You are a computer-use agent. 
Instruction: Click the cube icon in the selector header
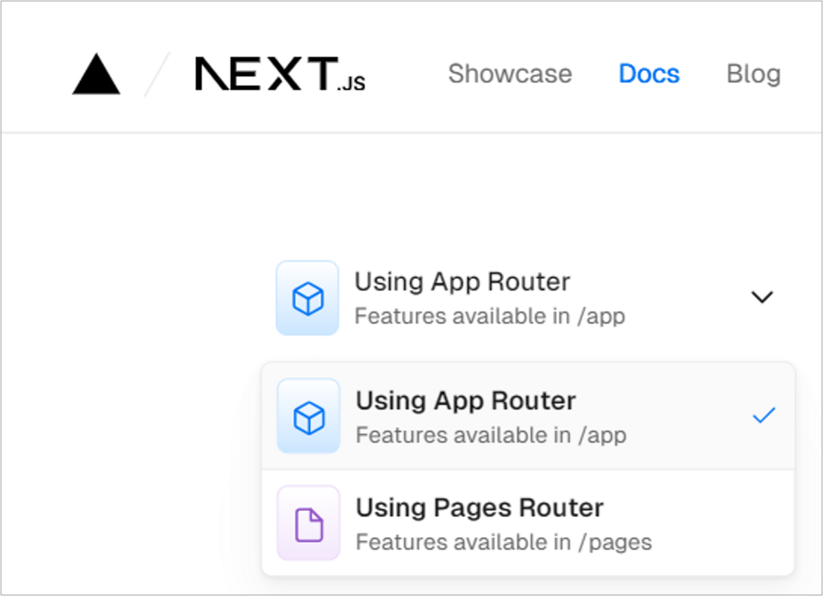pos(307,298)
